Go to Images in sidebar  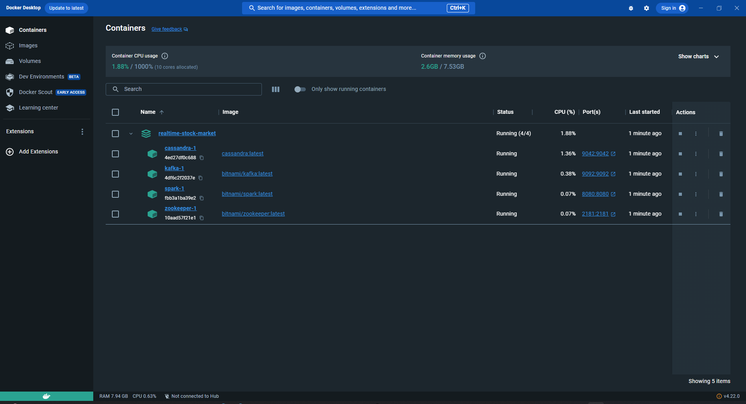tap(47, 45)
